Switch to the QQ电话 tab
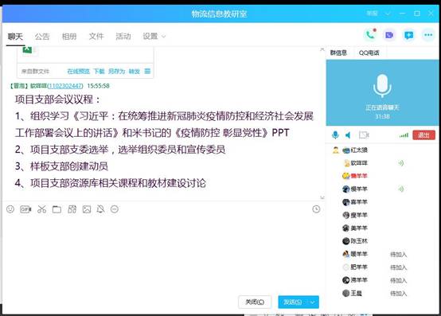The width and height of the screenshot is (441, 316). click(x=369, y=53)
